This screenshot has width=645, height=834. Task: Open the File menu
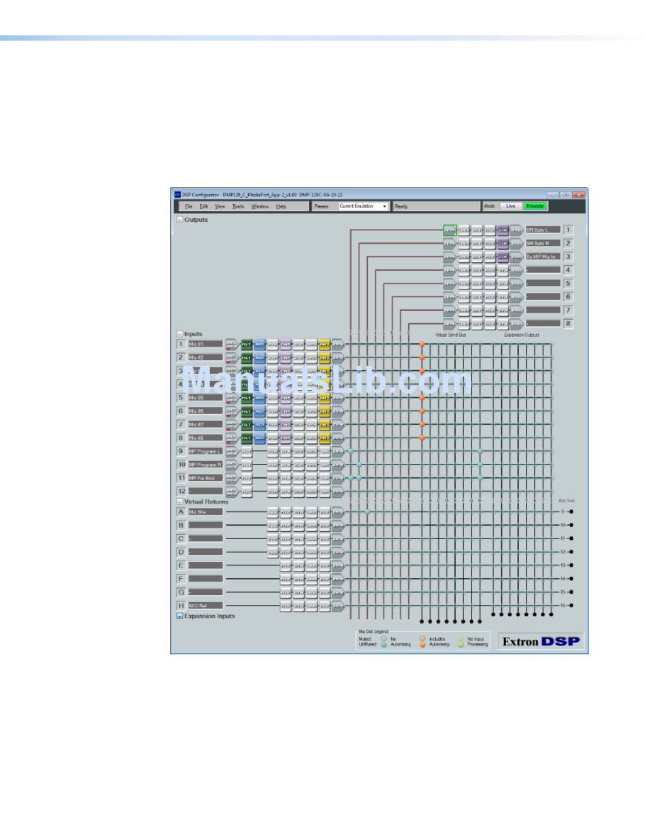click(x=189, y=206)
